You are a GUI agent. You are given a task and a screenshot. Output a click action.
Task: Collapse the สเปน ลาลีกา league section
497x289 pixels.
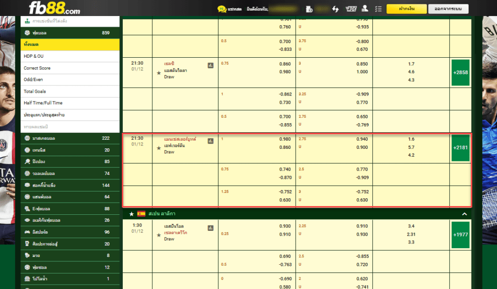(x=464, y=214)
